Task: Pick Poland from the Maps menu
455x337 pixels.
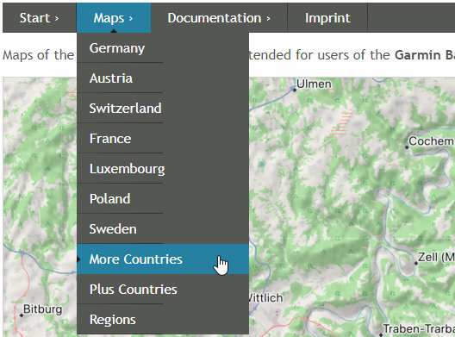Action: click(163, 199)
